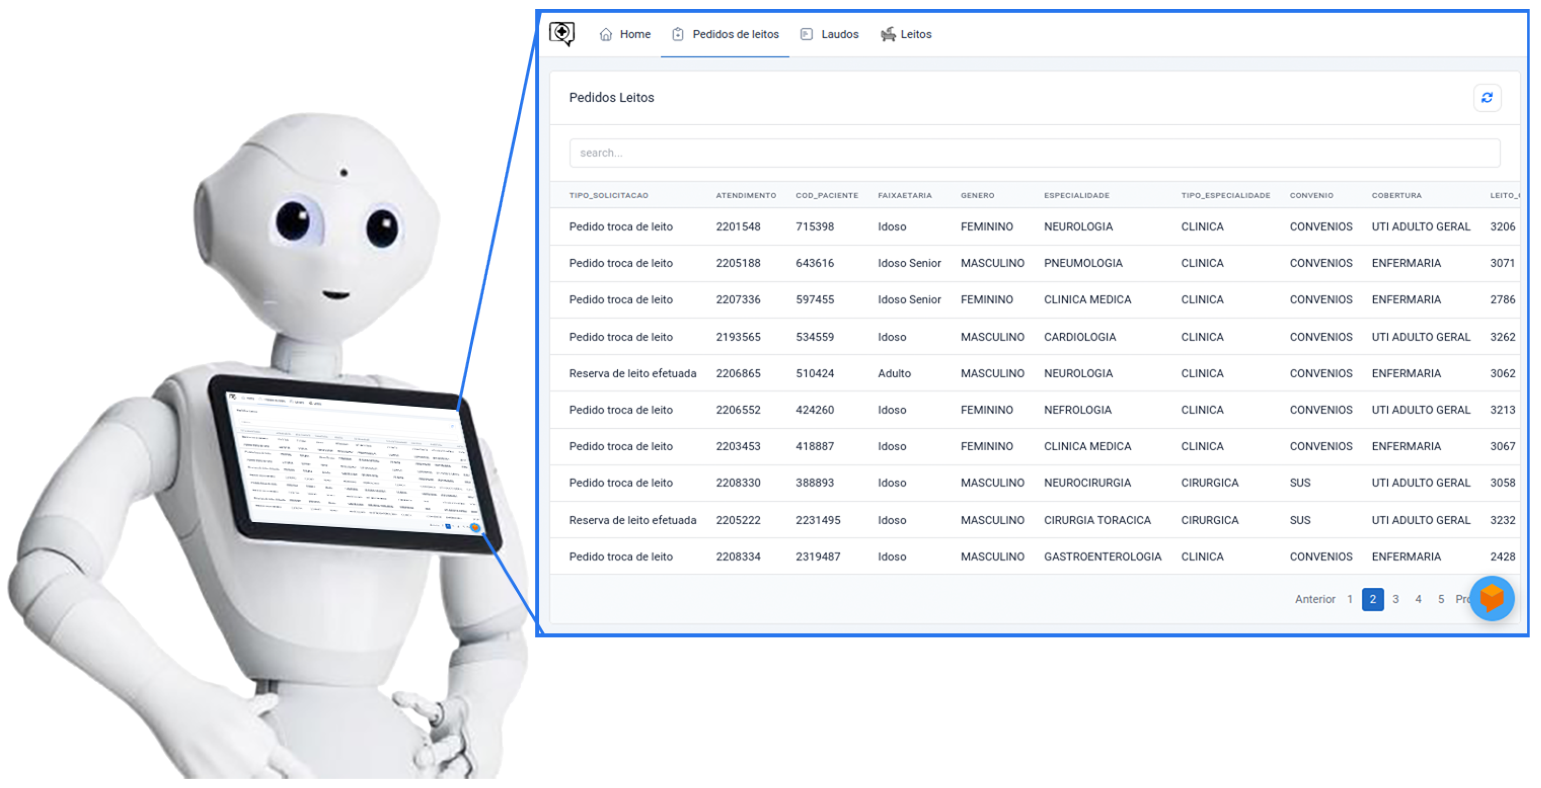The width and height of the screenshot is (1541, 788).
Task: Select page 1 in pagination
Action: tap(1349, 599)
